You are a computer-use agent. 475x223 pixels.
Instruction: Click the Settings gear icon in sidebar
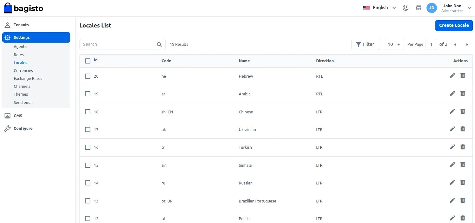tap(7, 37)
